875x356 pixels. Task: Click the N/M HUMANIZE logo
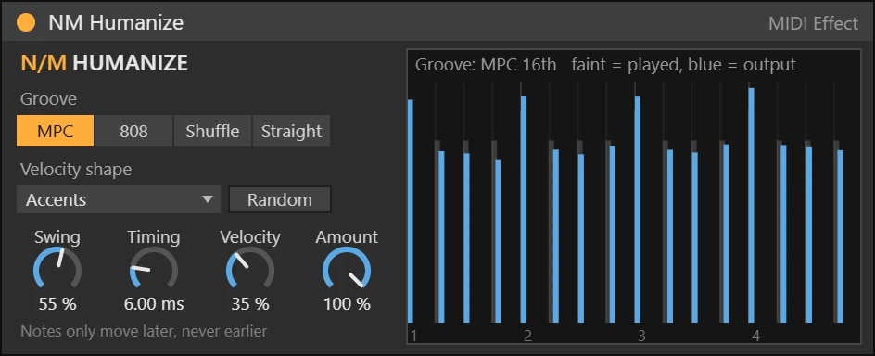pos(105,63)
